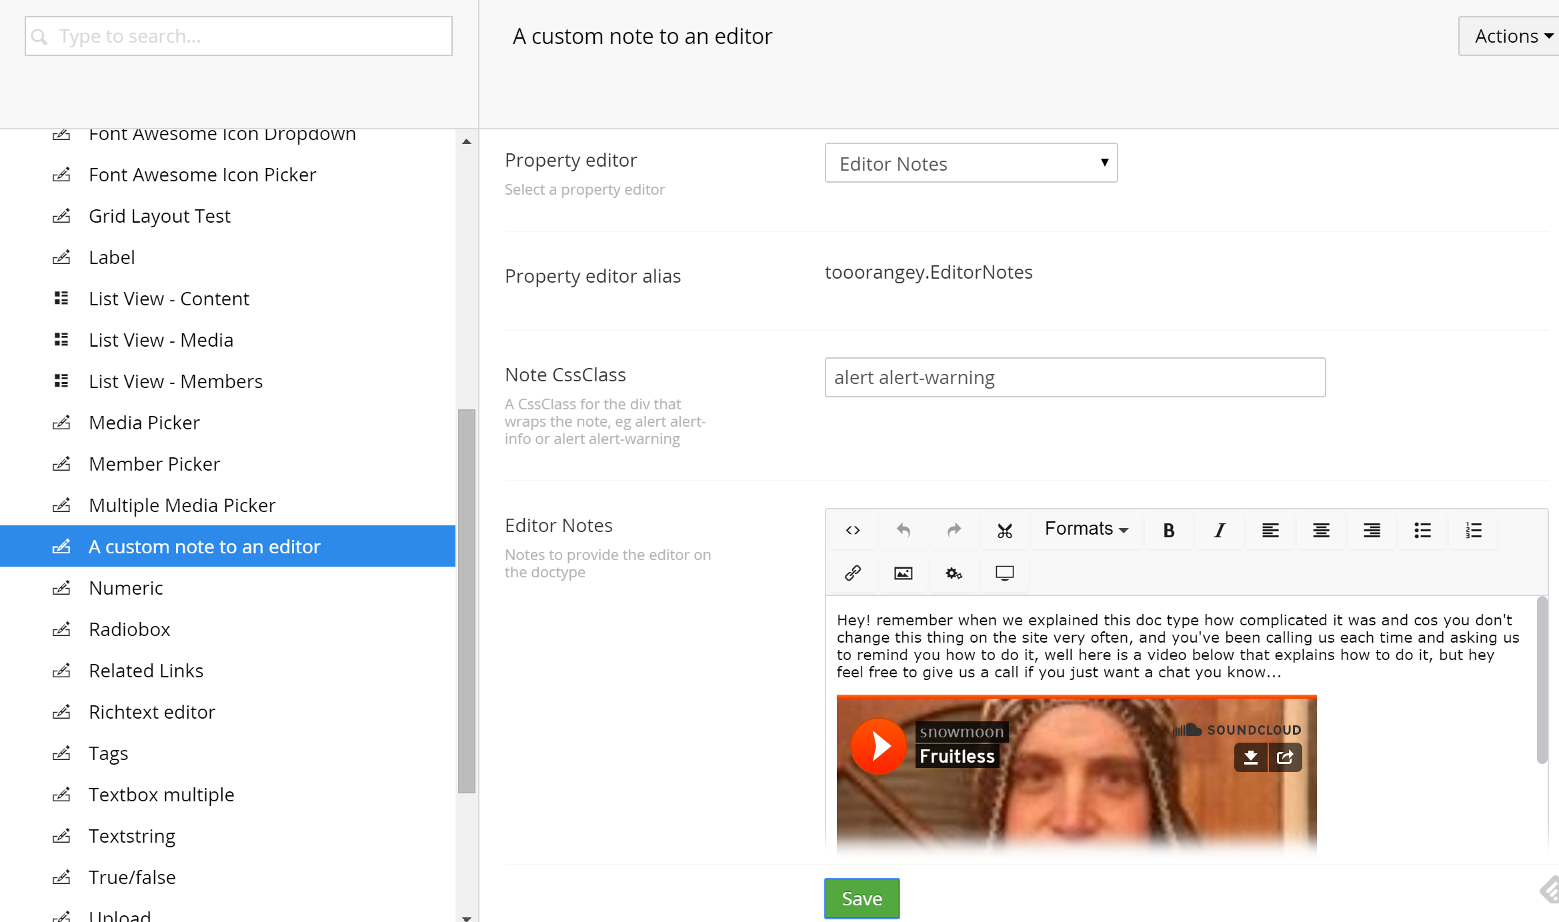Screen dimensions: 1559x922
Task: Click the Media Picker edit icon
Action: pyautogui.click(x=61, y=422)
